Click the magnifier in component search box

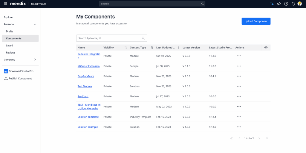[143, 38]
